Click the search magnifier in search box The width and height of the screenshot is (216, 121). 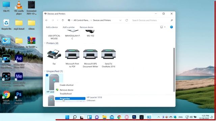[172, 20]
